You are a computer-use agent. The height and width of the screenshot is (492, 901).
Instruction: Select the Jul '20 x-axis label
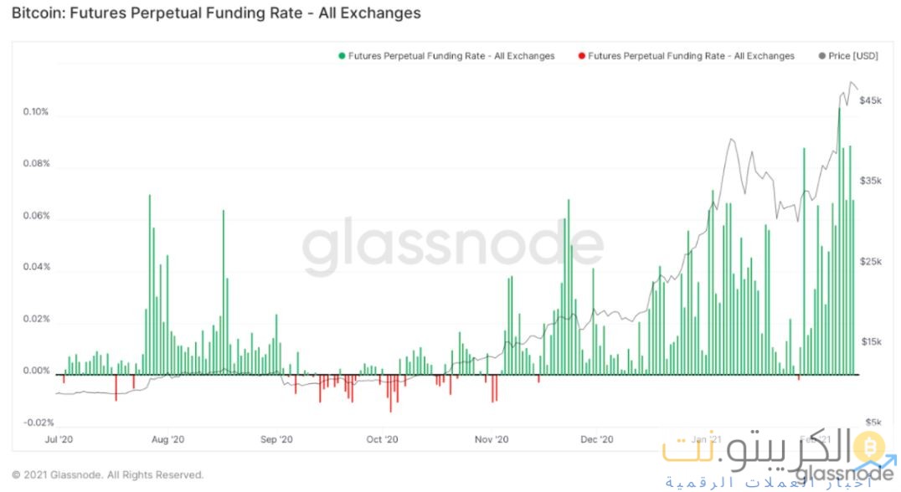(59, 438)
